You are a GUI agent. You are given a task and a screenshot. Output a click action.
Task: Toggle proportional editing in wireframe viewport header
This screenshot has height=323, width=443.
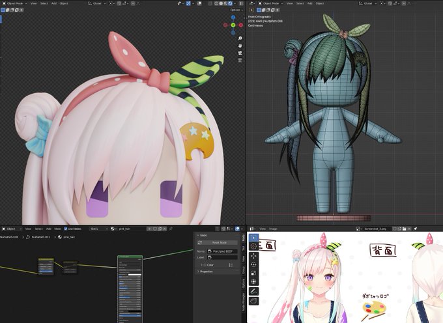(x=404, y=3)
